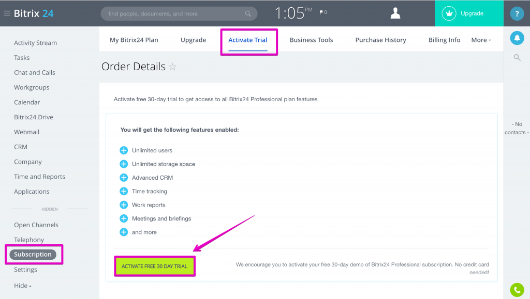Screen dimensions: 530x299
Task: Click the 1:05 PM clock display
Action: (x=293, y=13)
